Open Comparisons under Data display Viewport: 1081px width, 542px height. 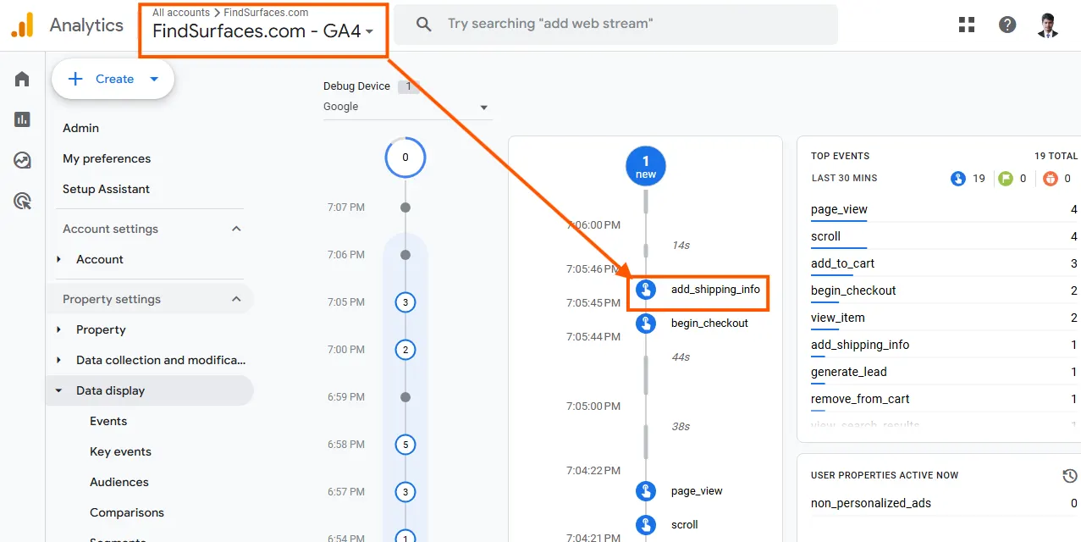pos(127,512)
